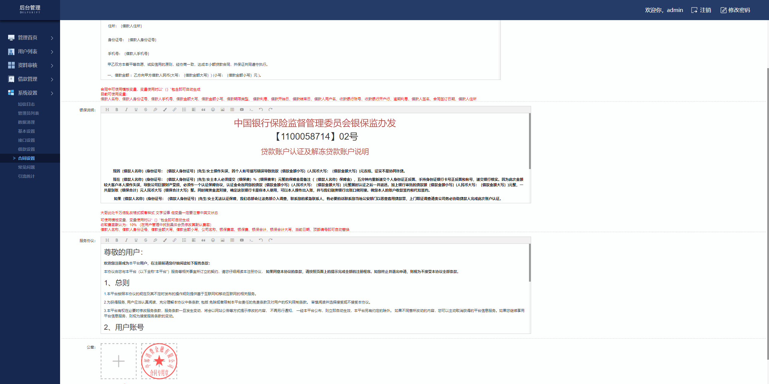Insert a hyperlink in the 银保说明 editor
769x384 pixels.
coord(175,110)
